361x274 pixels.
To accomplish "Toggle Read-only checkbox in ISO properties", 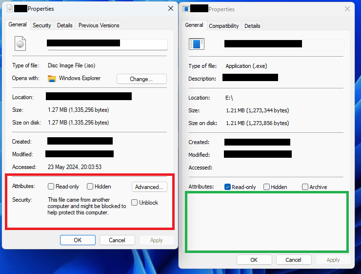I will 51,187.
